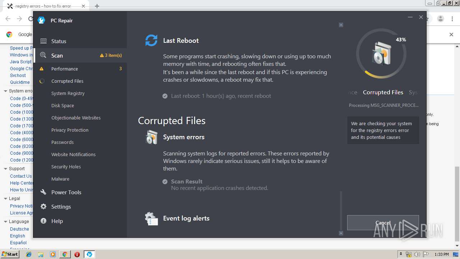The height and width of the screenshot is (259, 460).
Task: Click the browser back arrow
Action: coord(8,19)
